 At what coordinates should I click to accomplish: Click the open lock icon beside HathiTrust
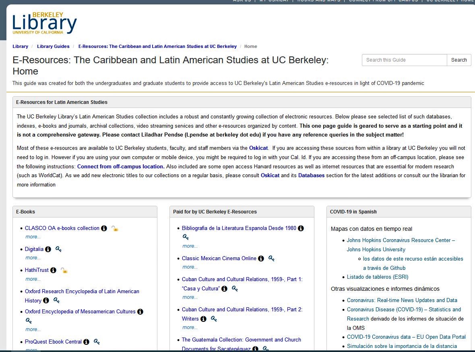point(64,270)
